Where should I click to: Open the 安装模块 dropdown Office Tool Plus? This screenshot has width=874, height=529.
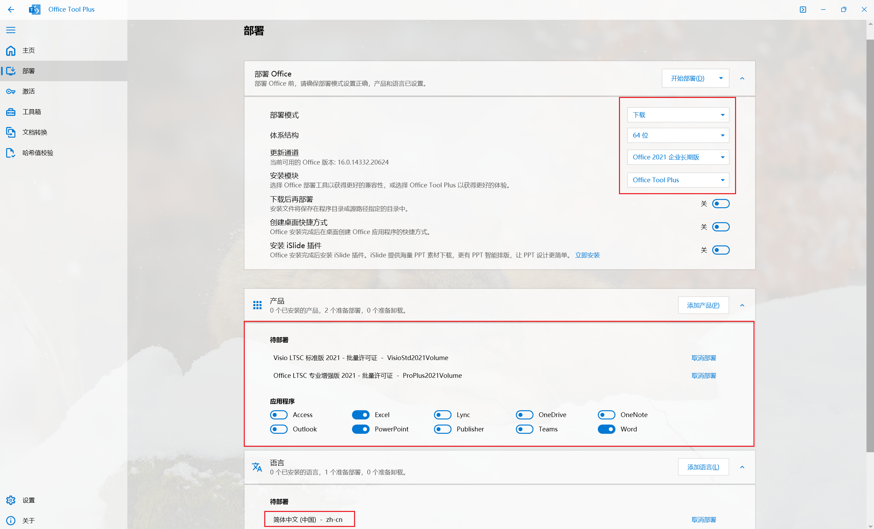678,180
